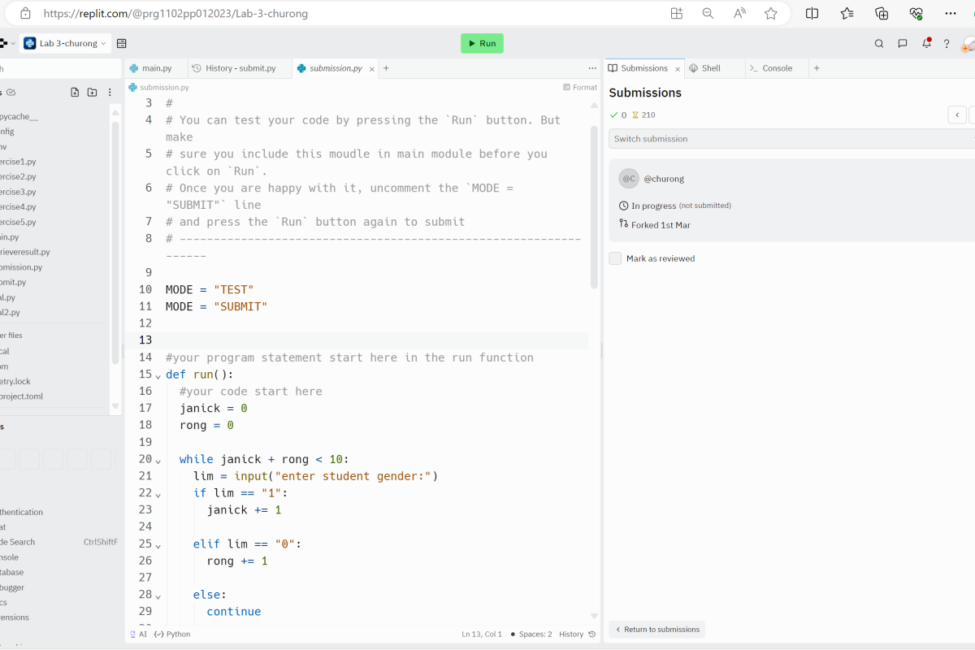Click the @churong username
The image size is (975, 650).
click(x=664, y=179)
